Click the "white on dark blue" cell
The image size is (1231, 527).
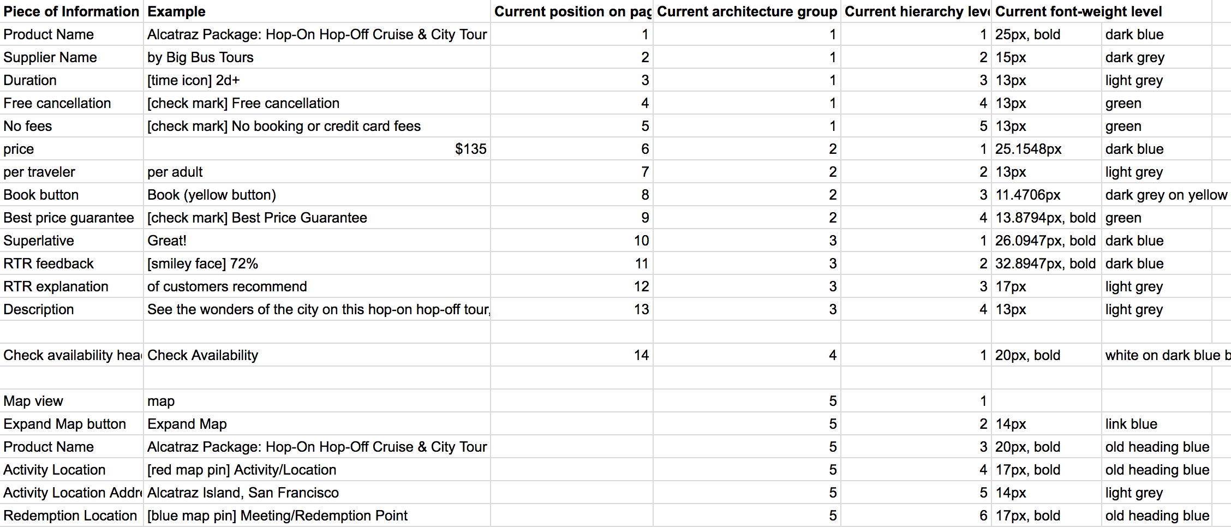click(1166, 355)
